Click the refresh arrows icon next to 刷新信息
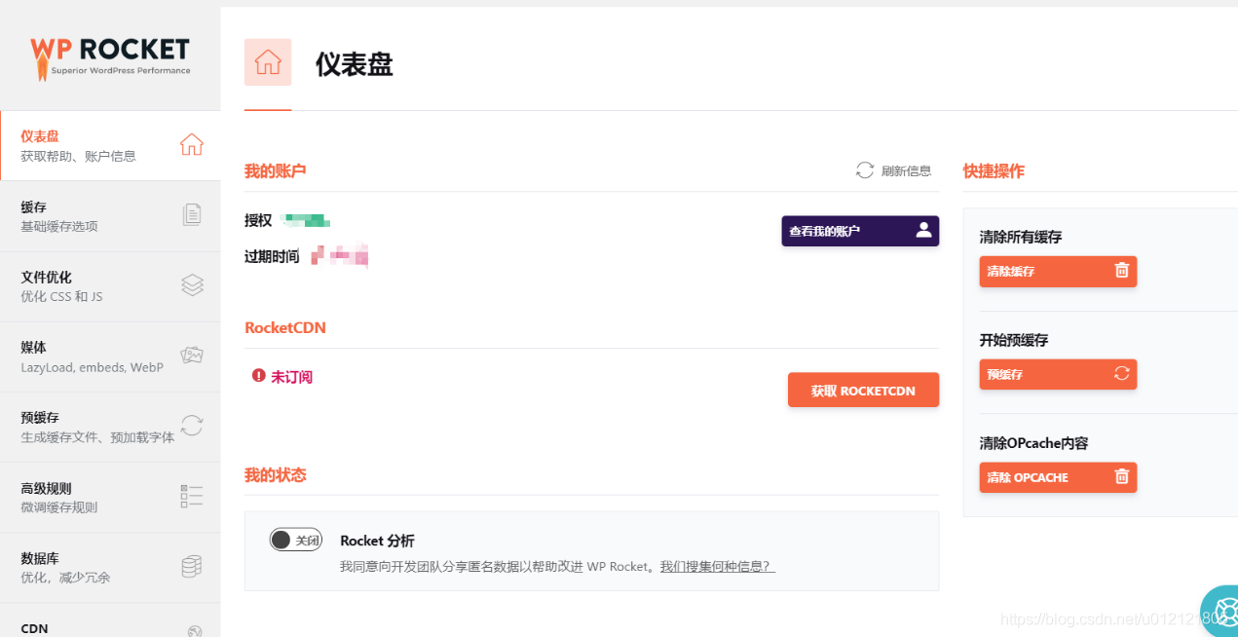 click(x=864, y=170)
